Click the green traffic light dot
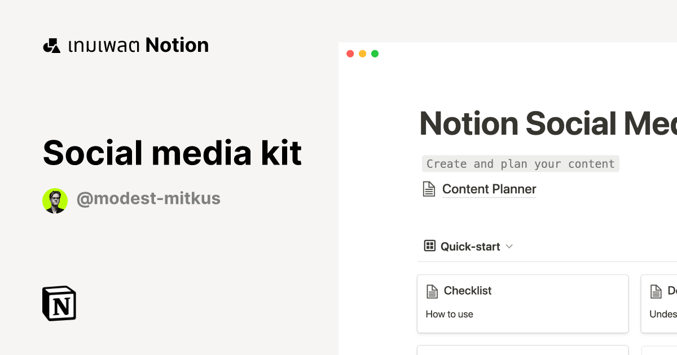This screenshot has height=355, width=677. tap(375, 54)
